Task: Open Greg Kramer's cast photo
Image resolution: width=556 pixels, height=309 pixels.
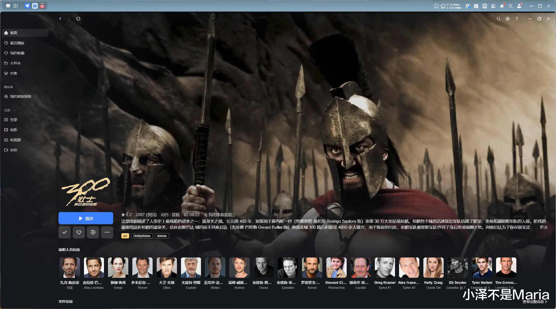Action: 385,268
